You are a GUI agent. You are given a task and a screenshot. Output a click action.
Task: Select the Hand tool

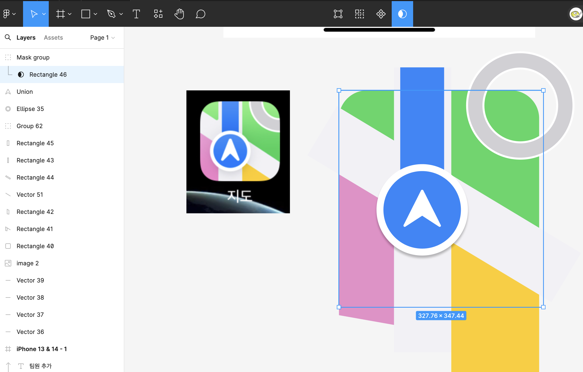click(x=179, y=14)
